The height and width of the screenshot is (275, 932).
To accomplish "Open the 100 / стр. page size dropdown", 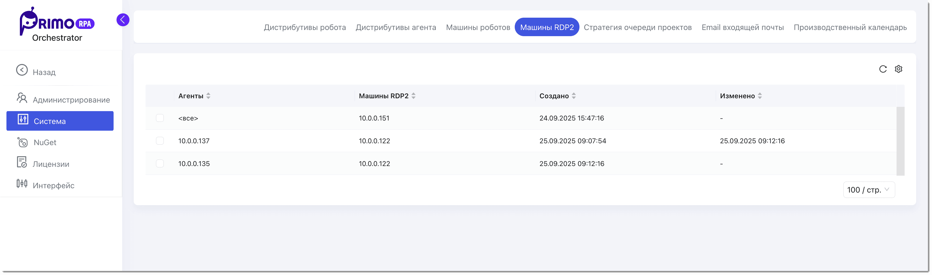I will pos(869,190).
